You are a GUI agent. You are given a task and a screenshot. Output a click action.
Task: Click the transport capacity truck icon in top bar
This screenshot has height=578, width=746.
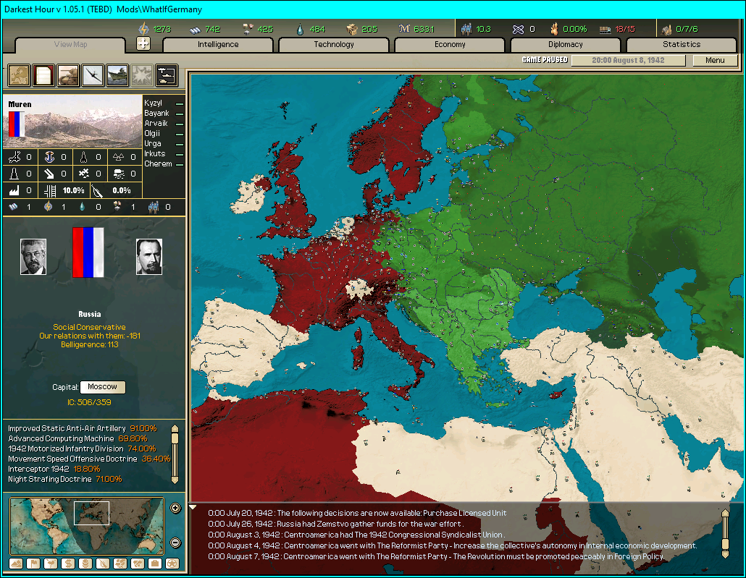(605, 30)
